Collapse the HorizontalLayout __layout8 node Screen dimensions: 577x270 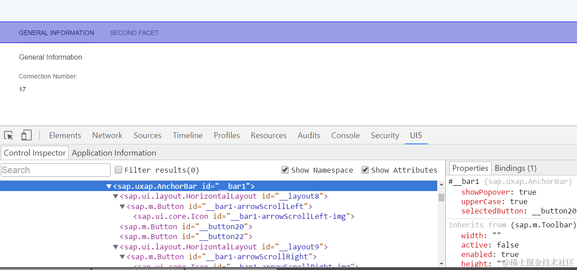(116, 196)
